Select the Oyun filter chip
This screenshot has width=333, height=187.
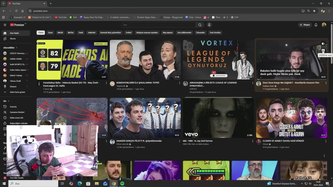click(x=50, y=33)
